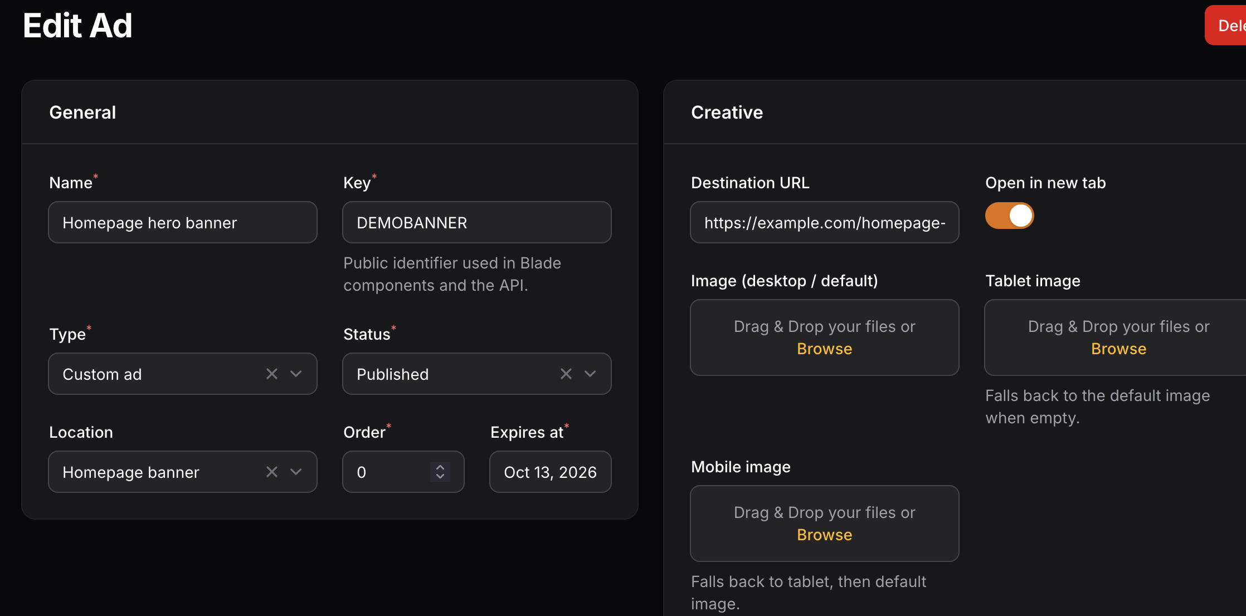The width and height of the screenshot is (1246, 616).
Task: Open the Expires at date field
Action: (x=551, y=472)
